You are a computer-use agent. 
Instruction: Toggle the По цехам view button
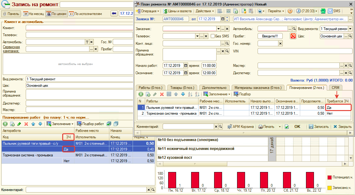[56, 13]
